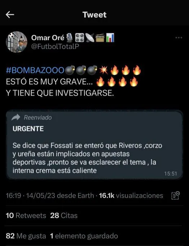Screen dimensions: 189x246
Task: Tap the bar chart emoji in name
Action: coord(110,38)
